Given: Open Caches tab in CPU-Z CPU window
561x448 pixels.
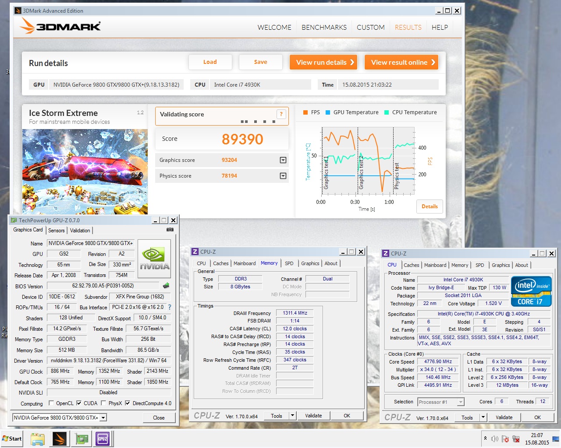Looking at the screenshot, I should tap(412, 265).
